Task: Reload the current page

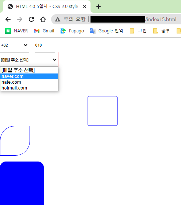Action: pos(31,19)
